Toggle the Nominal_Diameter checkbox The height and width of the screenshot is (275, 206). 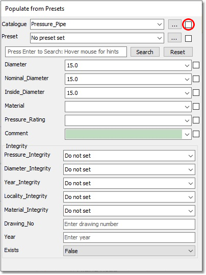(196, 79)
